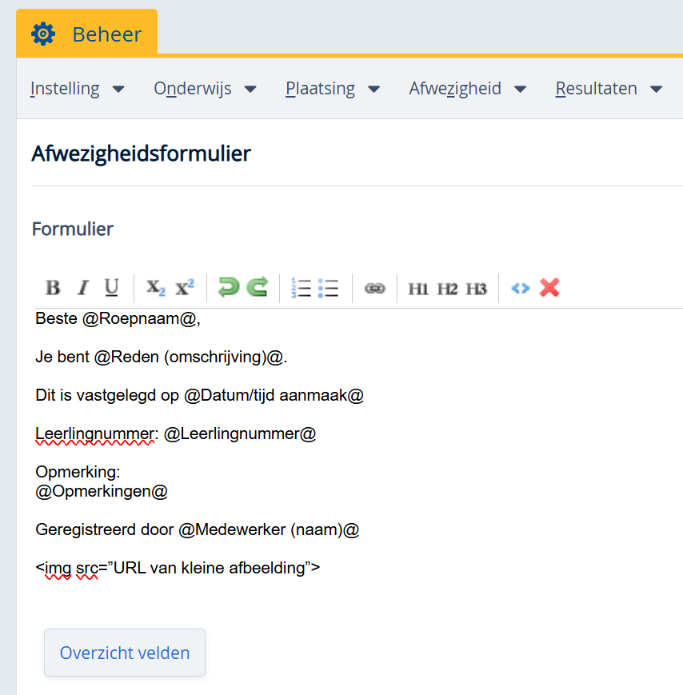The width and height of the screenshot is (683, 695).
Task: Open the Plaatsing dropdown
Action: coord(333,89)
